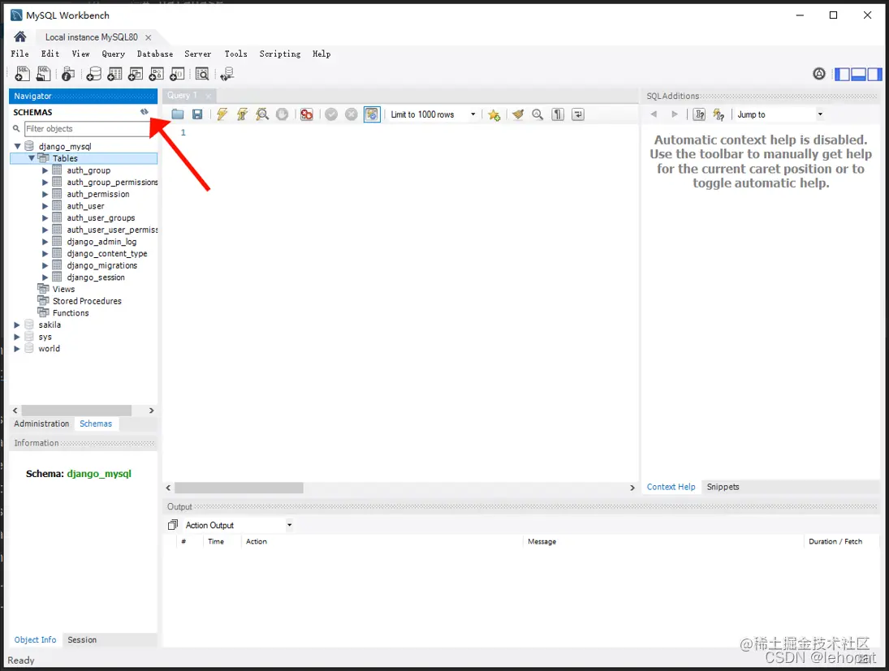The height and width of the screenshot is (671, 889).
Task: Select the Stored Procedures node
Action: coord(87,301)
